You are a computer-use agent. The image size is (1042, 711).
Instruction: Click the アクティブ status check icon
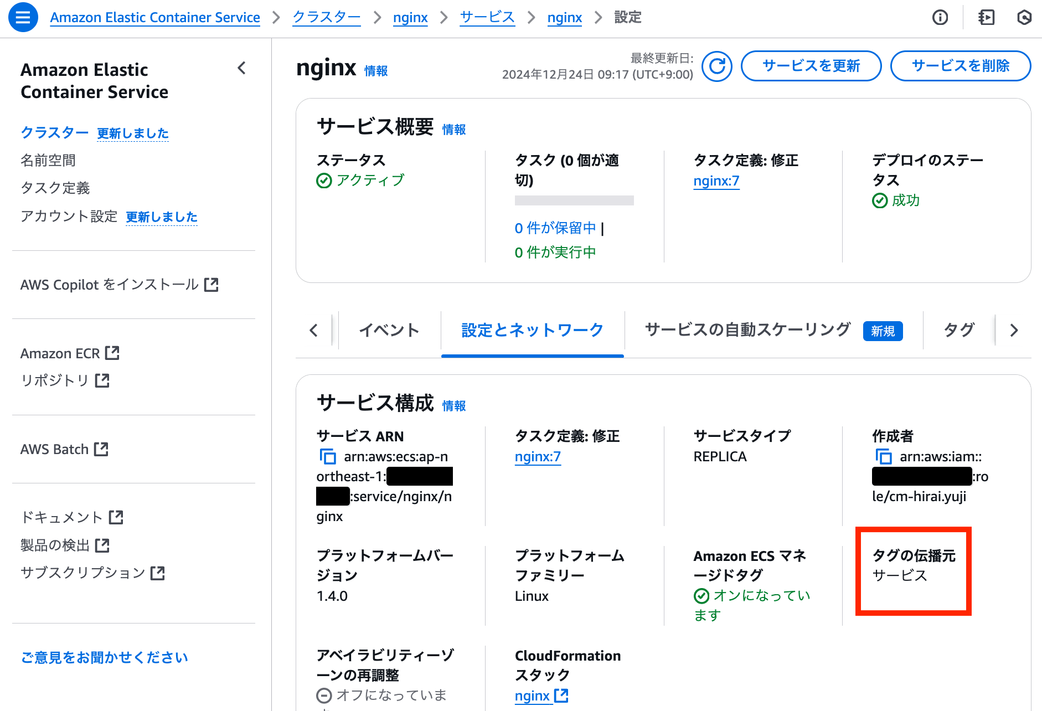click(324, 181)
